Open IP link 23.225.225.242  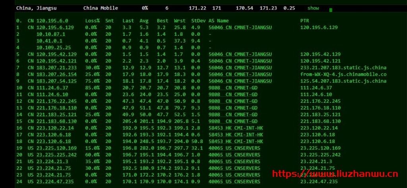(x=56, y=155)
